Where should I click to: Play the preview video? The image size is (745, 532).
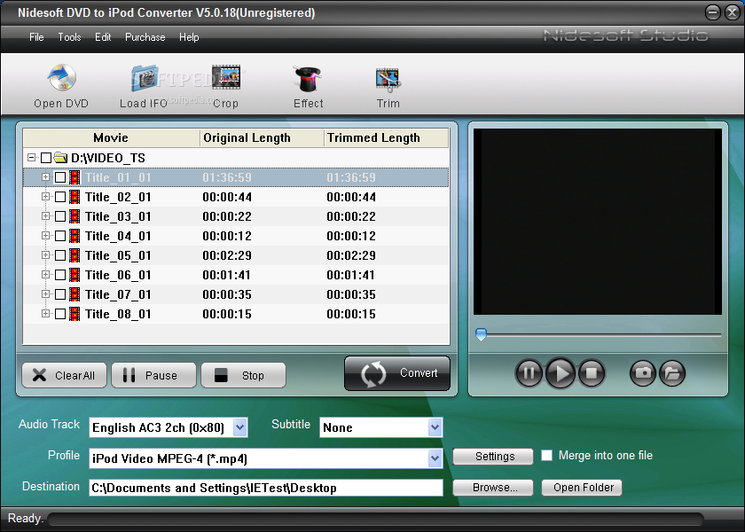click(561, 373)
